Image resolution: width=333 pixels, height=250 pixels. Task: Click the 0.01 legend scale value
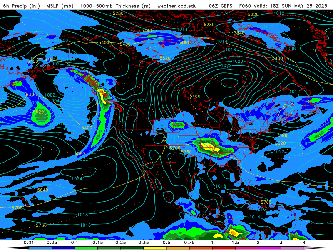[x=29, y=242]
